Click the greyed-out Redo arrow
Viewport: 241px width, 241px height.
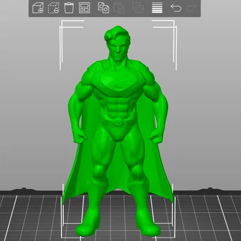pos(192,8)
